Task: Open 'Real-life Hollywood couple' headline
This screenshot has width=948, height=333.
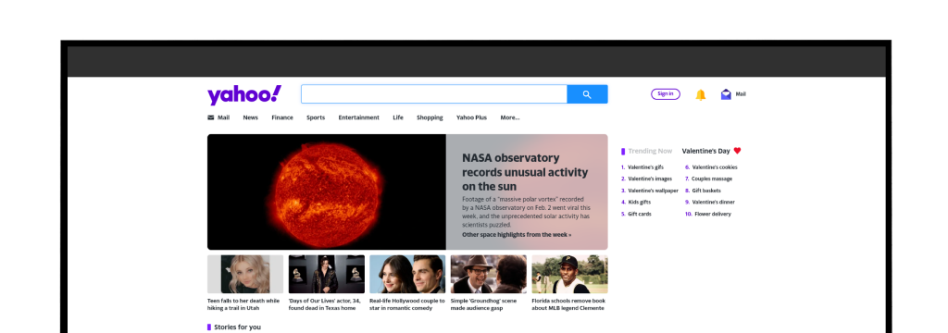Action: [407, 304]
